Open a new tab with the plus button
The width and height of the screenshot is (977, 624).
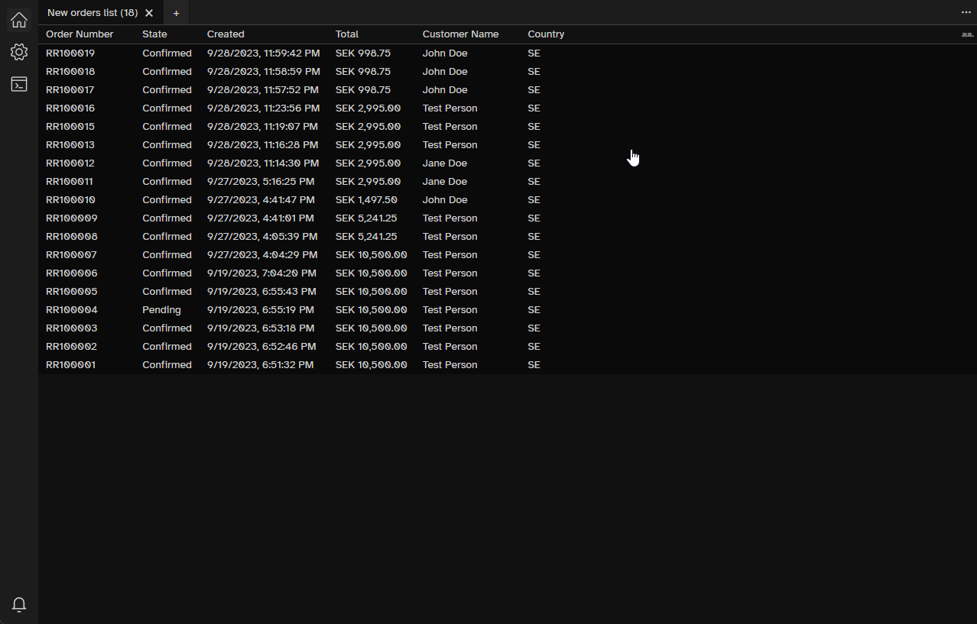click(176, 13)
